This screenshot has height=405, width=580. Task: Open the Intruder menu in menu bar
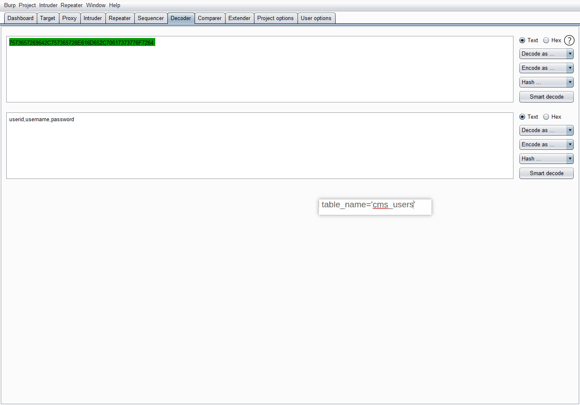[x=48, y=5]
